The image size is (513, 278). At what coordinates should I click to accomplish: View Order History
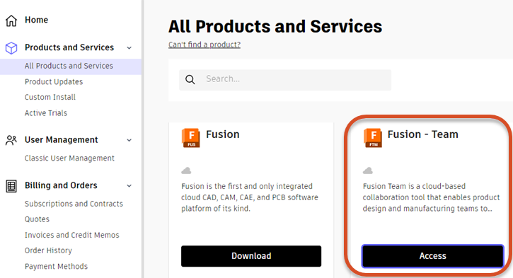48,250
